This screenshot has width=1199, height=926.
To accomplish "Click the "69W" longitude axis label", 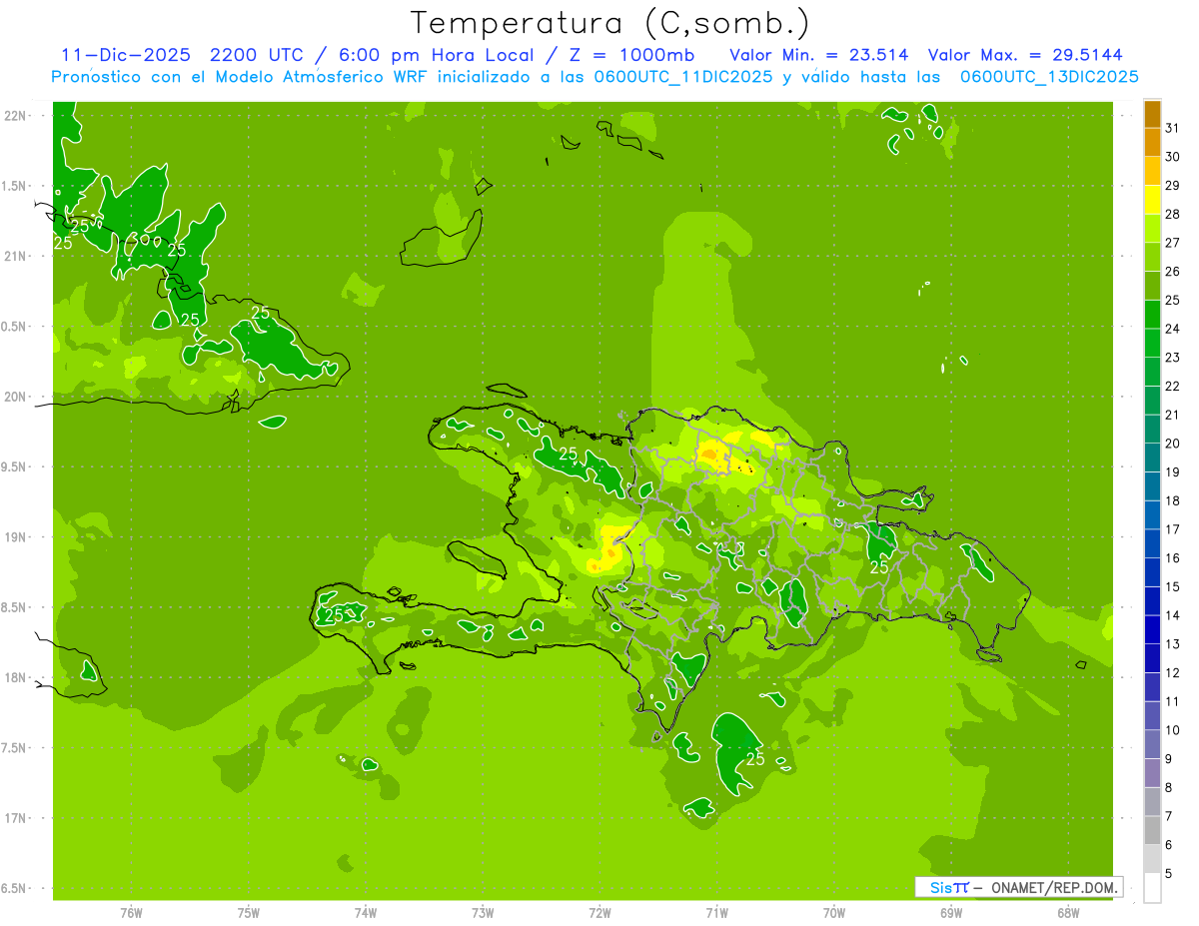I will point(951,913).
